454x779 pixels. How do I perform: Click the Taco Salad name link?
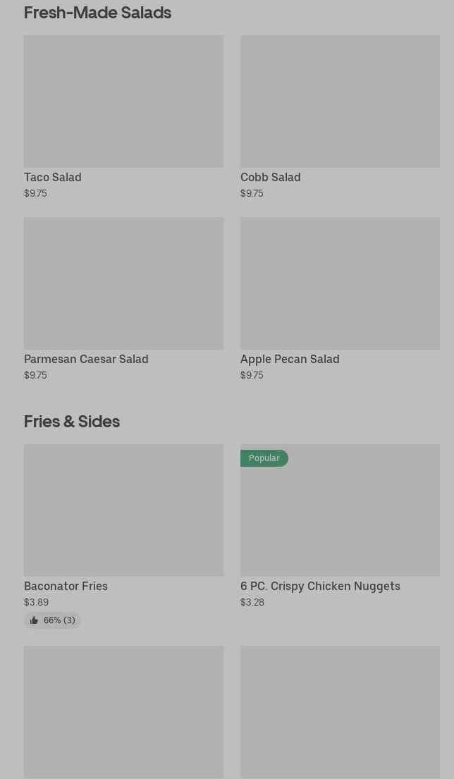[x=53, y=178]
